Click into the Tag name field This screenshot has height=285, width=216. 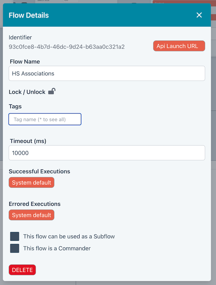point(45,119)
